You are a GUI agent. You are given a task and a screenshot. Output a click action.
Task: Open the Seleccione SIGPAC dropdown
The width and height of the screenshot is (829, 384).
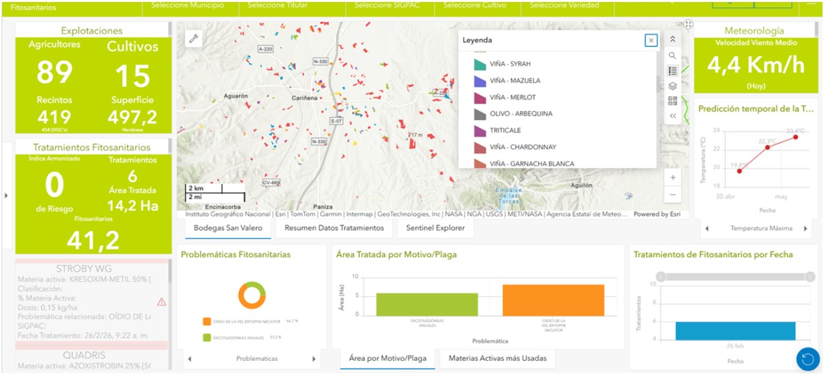click(387, 5)
